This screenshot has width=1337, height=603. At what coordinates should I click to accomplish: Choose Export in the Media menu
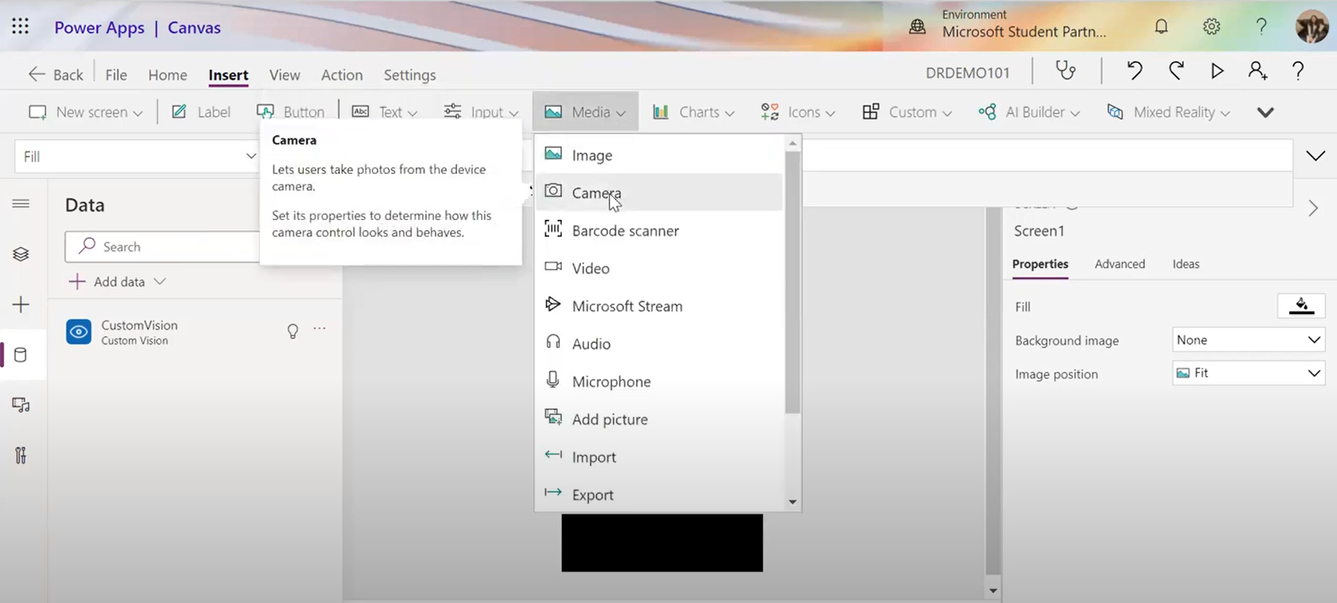pyautogui.click(x=658, y=495)
